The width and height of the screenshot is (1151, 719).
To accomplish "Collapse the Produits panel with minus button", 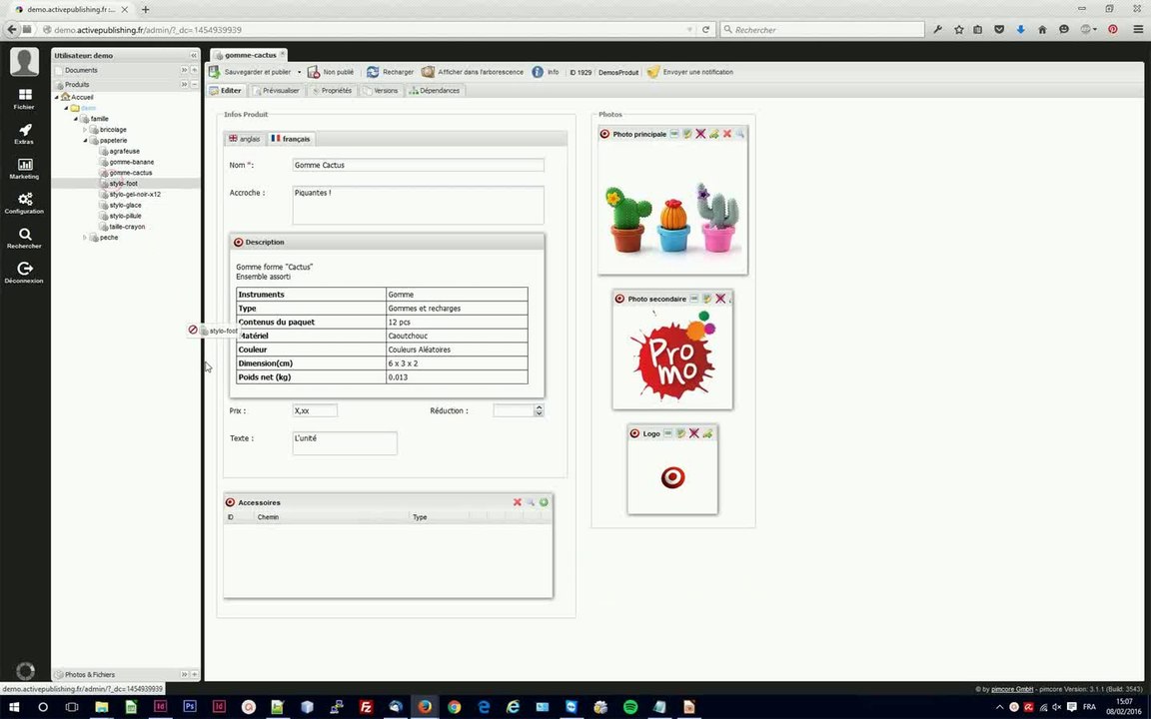I will tap(194, 84).
